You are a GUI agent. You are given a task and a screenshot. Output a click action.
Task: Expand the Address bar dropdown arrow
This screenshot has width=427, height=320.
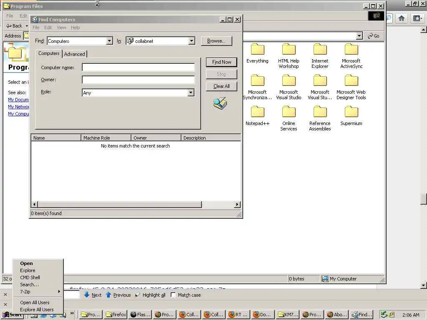[x=359, y=36]
